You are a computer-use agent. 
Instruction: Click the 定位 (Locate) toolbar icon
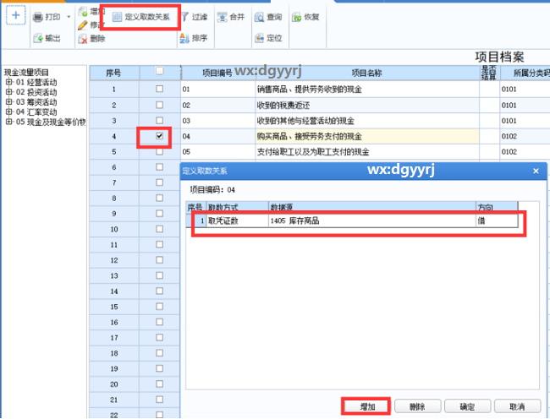coord(259,39)
